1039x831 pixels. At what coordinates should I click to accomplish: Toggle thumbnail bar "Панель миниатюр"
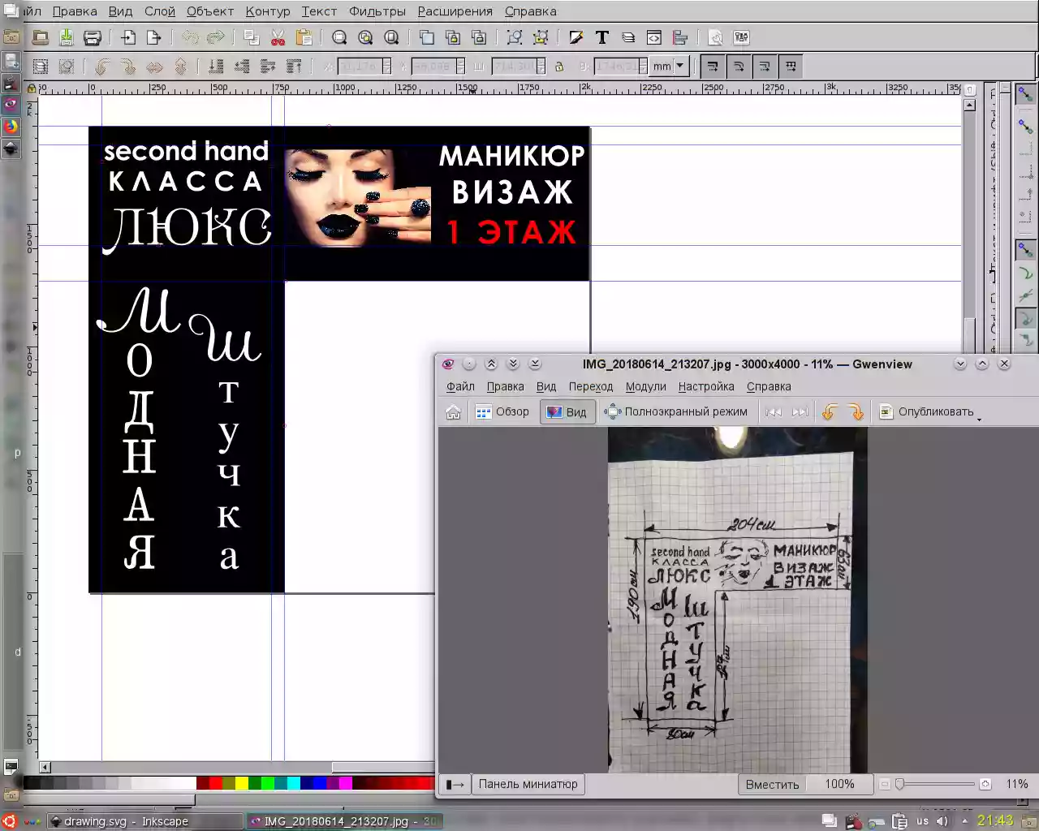528,784
